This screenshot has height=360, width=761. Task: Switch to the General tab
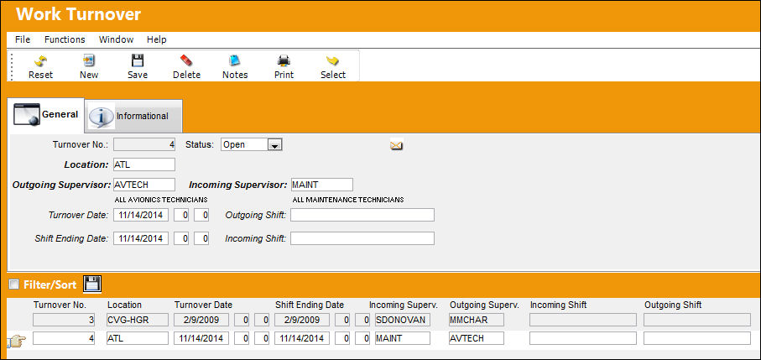tap(46, 115)
